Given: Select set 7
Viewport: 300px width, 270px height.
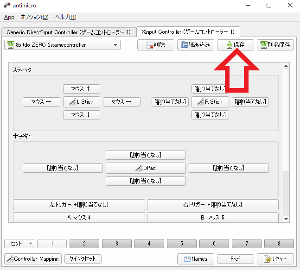Looking at the screenshot, I should (247, 244).
